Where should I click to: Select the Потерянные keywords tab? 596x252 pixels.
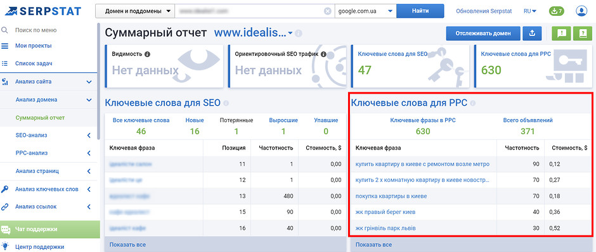(x=236, y=120)
